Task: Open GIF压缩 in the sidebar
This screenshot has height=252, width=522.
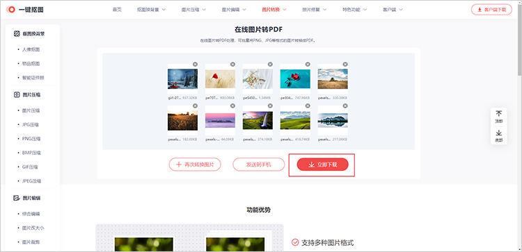Action: (x=30, y=167)
